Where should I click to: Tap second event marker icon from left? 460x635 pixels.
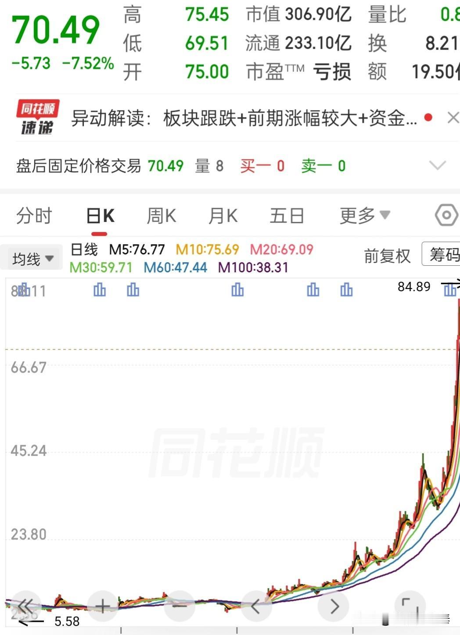click(x=100, y=289)
